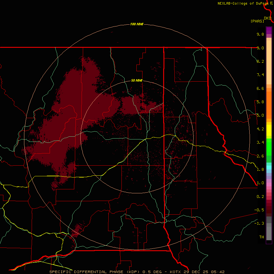Click the NEXLAB-College of DuPage label

click(243, 3)
